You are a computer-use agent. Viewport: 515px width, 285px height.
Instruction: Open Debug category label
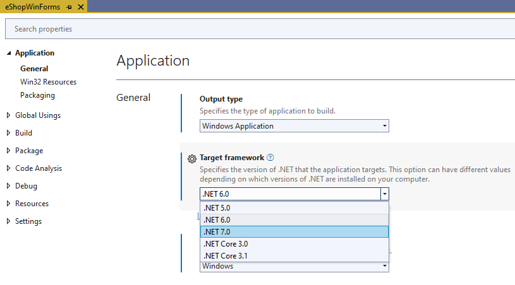tap(27, 186)
